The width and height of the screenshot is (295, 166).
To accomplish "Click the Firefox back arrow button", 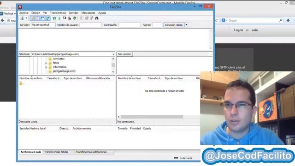I will point(3,20).
